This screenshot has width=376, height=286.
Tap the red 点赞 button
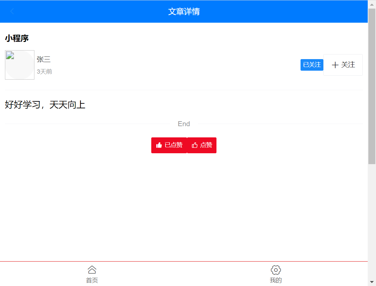pyautogui.click(x=202, y=145)
